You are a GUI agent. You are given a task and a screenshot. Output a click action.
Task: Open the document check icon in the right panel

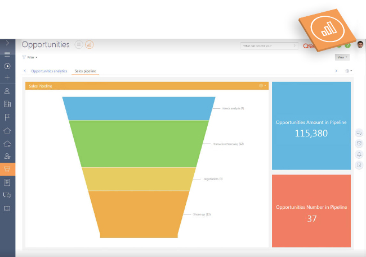click(359, 165)
